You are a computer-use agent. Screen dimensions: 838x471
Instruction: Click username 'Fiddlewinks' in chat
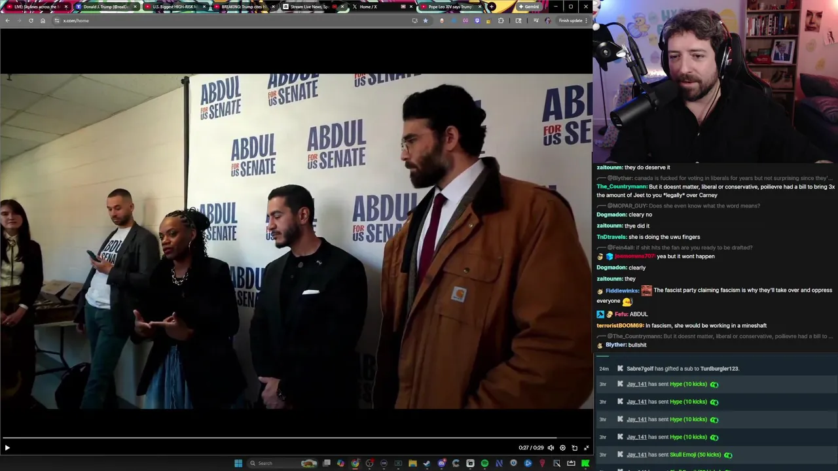[x=622, y=290]
